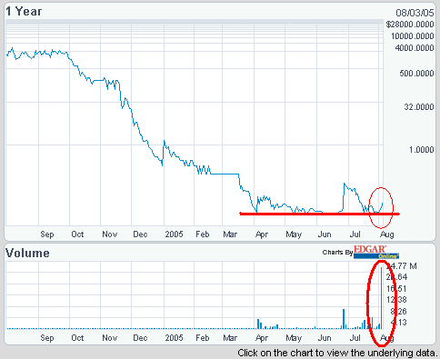Click the 2005 label under the price chart
This screenshot has width=440, height=359.
175,234
